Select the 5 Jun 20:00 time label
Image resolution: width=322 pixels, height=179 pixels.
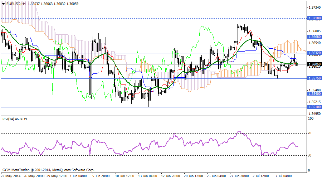coord(101,176)
